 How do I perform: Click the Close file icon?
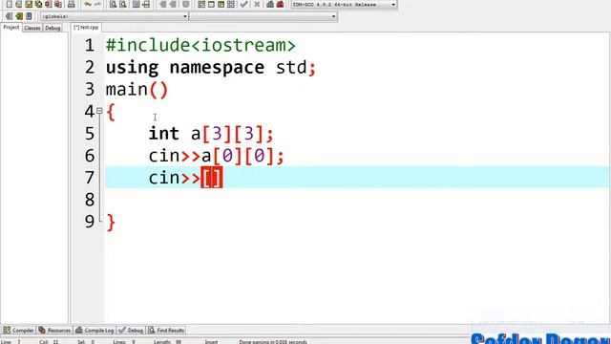tap(49, 4)
